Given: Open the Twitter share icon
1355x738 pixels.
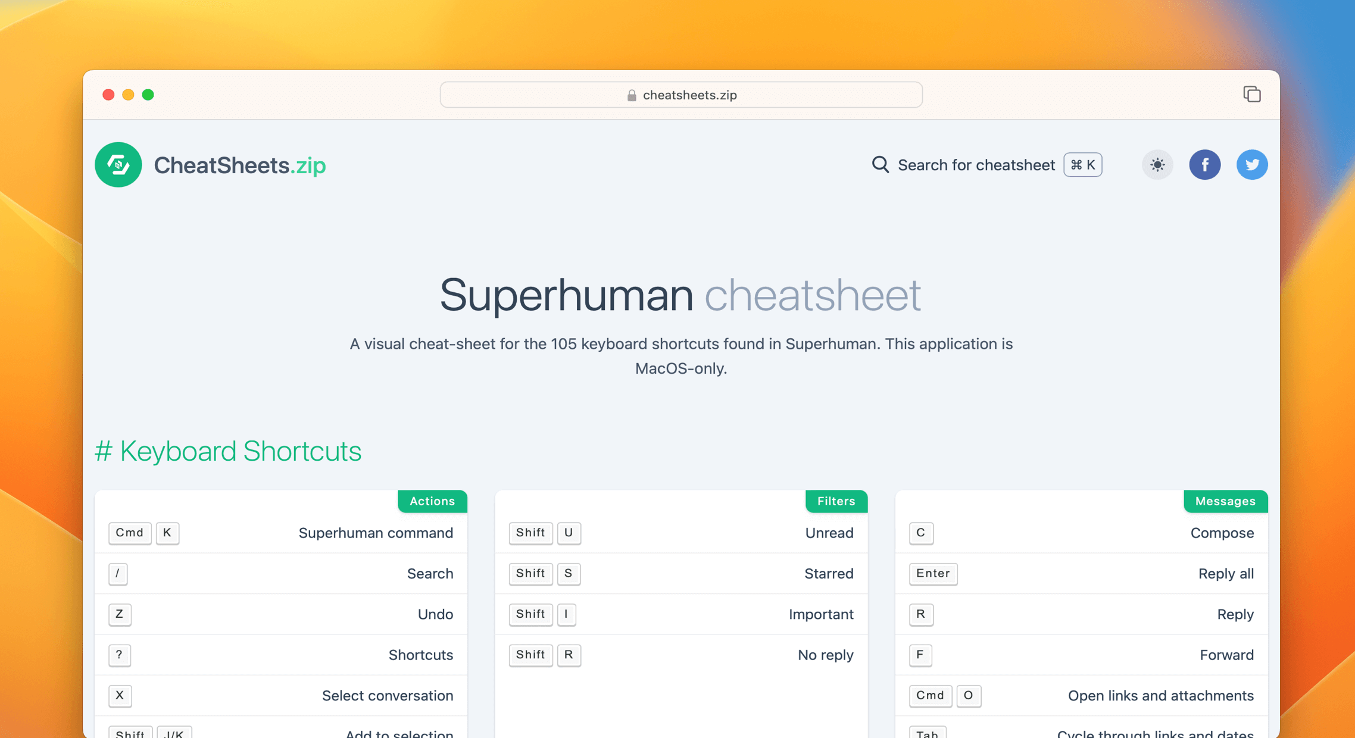Looking at the screenshot, I should coord(1251,165).
